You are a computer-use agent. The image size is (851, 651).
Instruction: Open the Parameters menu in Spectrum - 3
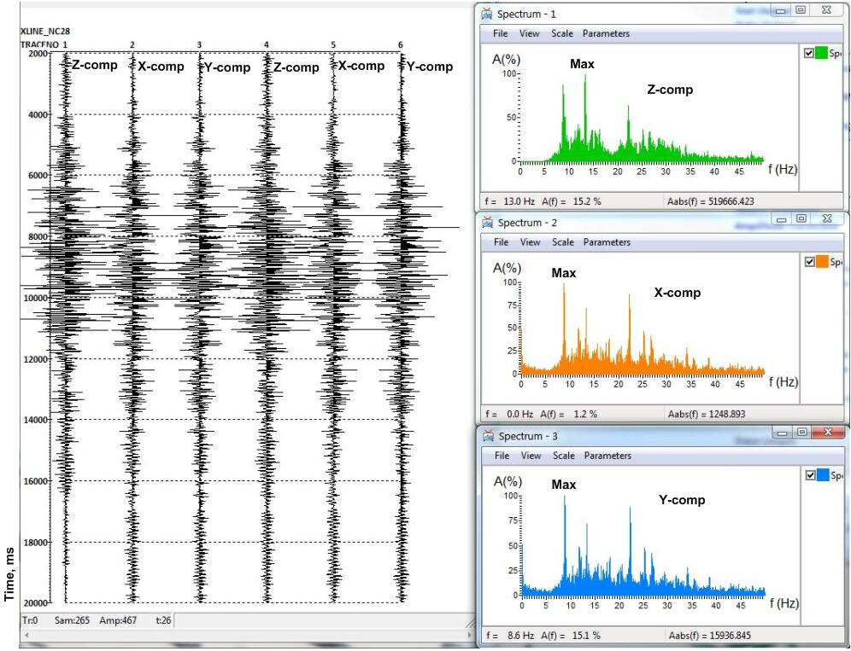coord(607,456)
